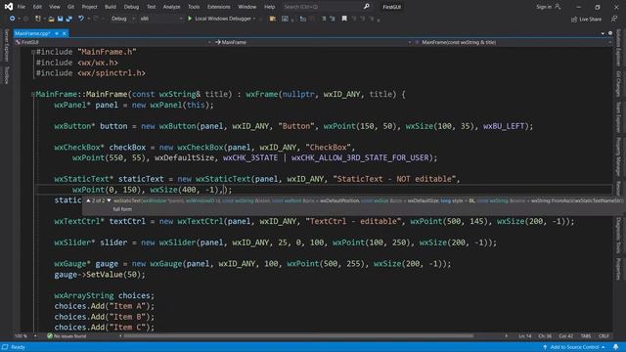Click the user account icon by Sign in
Image resolution: width=626 pixels, height=352 pixels.
pyautogui.click(x=558, y=7)
